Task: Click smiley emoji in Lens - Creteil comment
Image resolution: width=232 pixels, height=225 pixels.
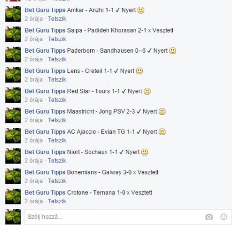Action: point(139,71)
